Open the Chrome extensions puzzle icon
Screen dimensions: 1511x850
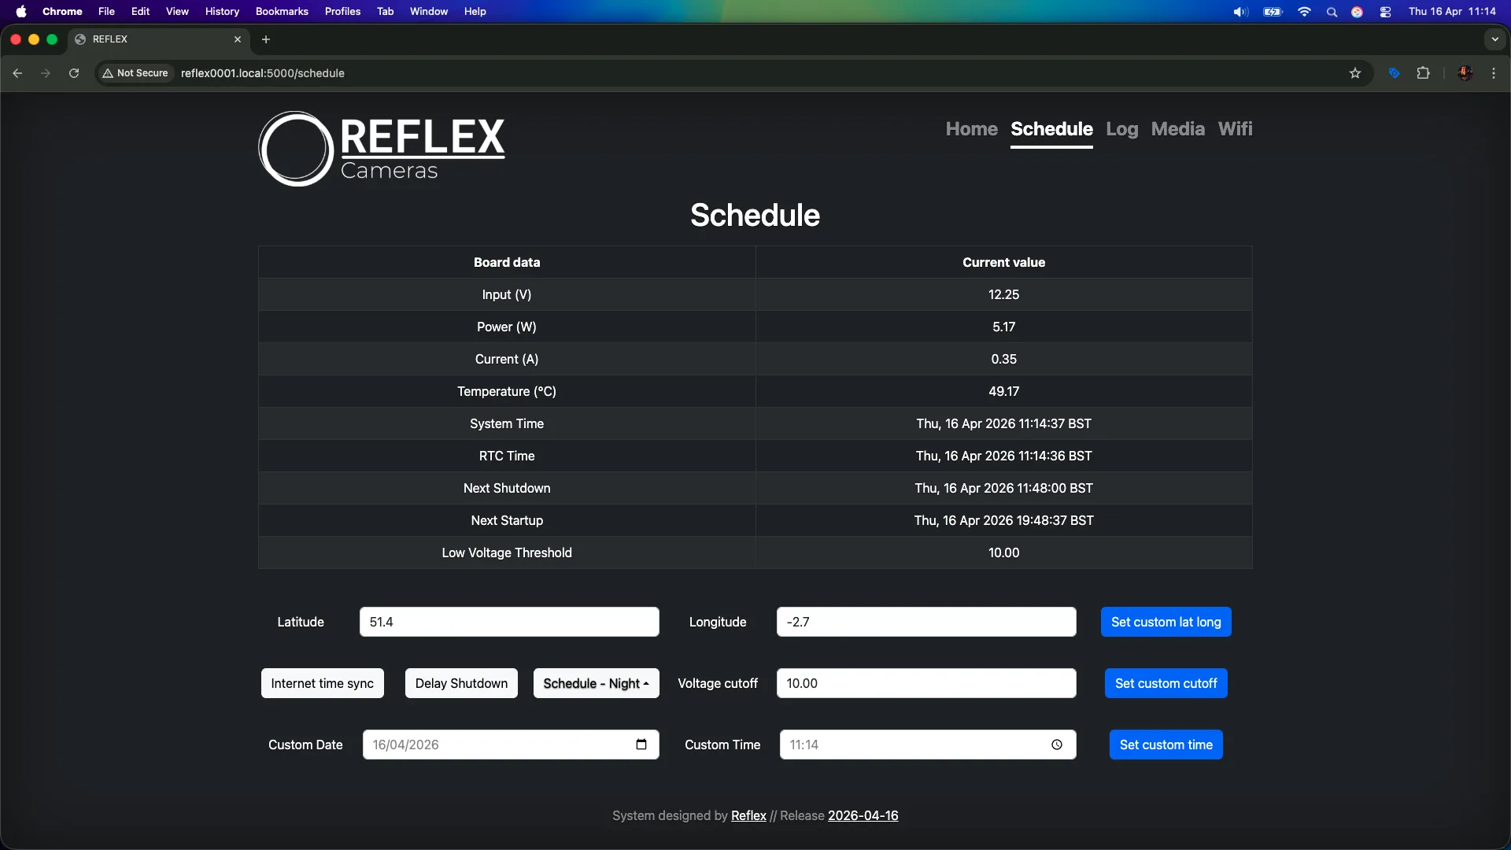click(1423, 73)
